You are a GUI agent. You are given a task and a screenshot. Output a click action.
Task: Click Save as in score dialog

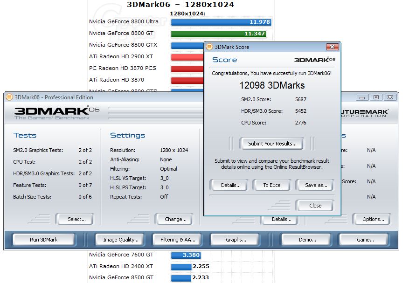316,185
